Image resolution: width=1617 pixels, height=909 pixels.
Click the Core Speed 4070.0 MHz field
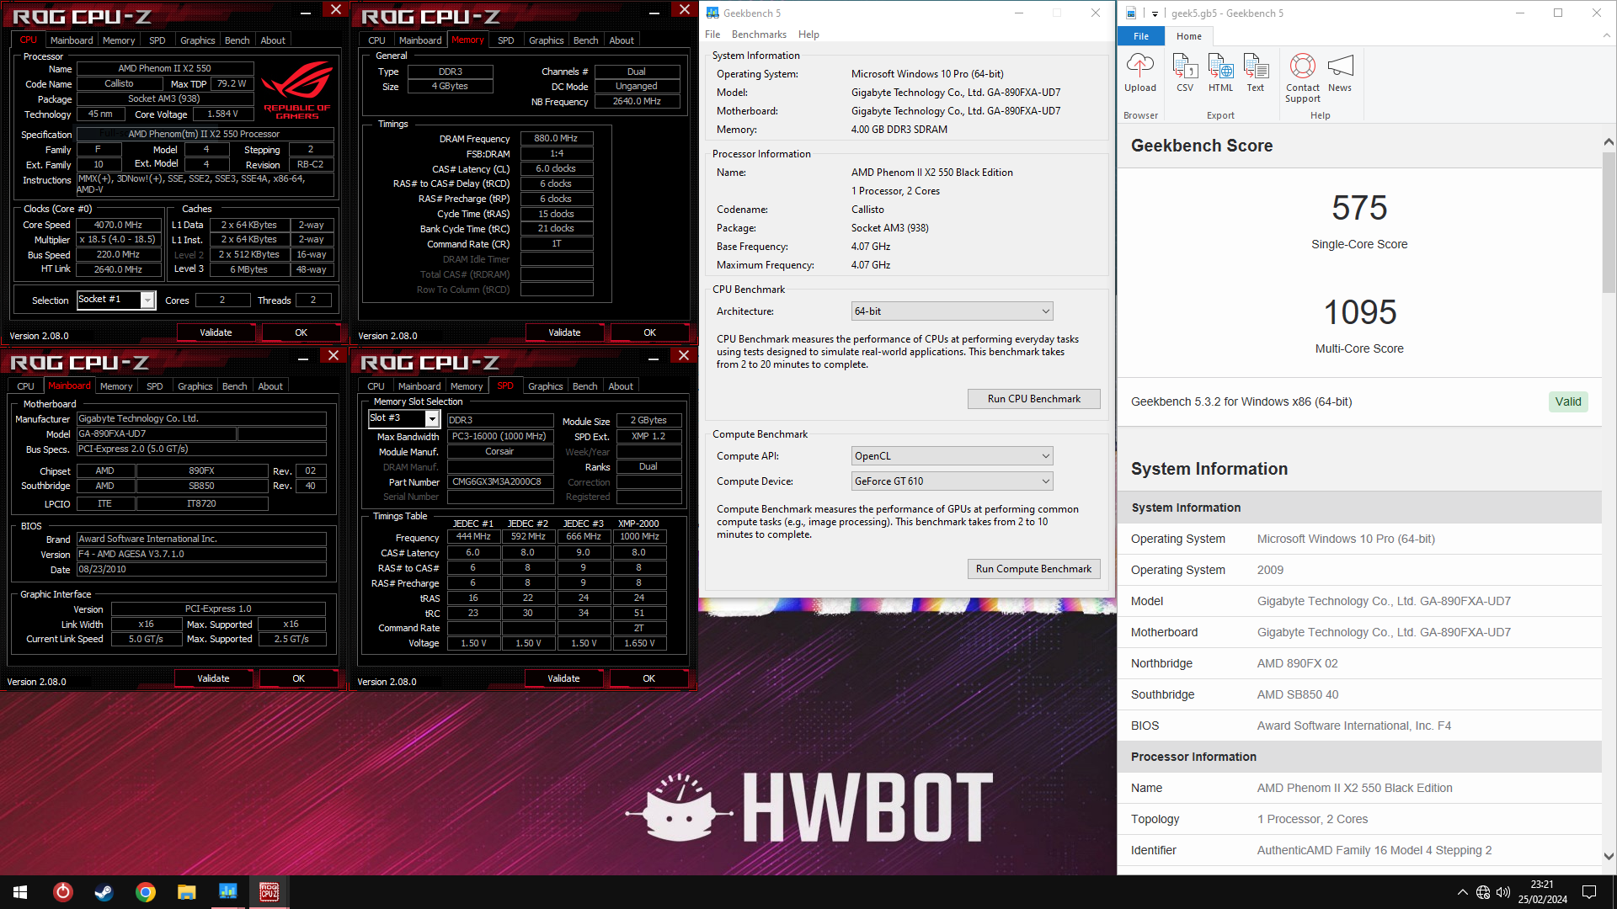coord(118,225)
